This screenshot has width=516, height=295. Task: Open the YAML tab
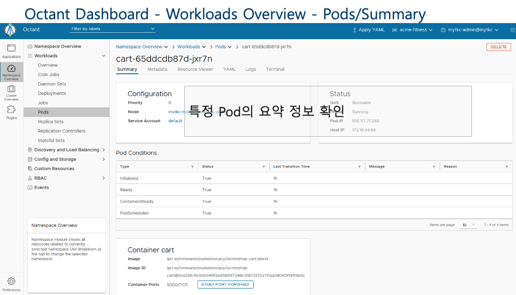(x=230, y=69)
